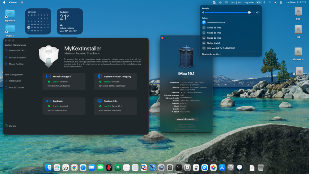Close the iMac 19.1 about window

(162, 38)
